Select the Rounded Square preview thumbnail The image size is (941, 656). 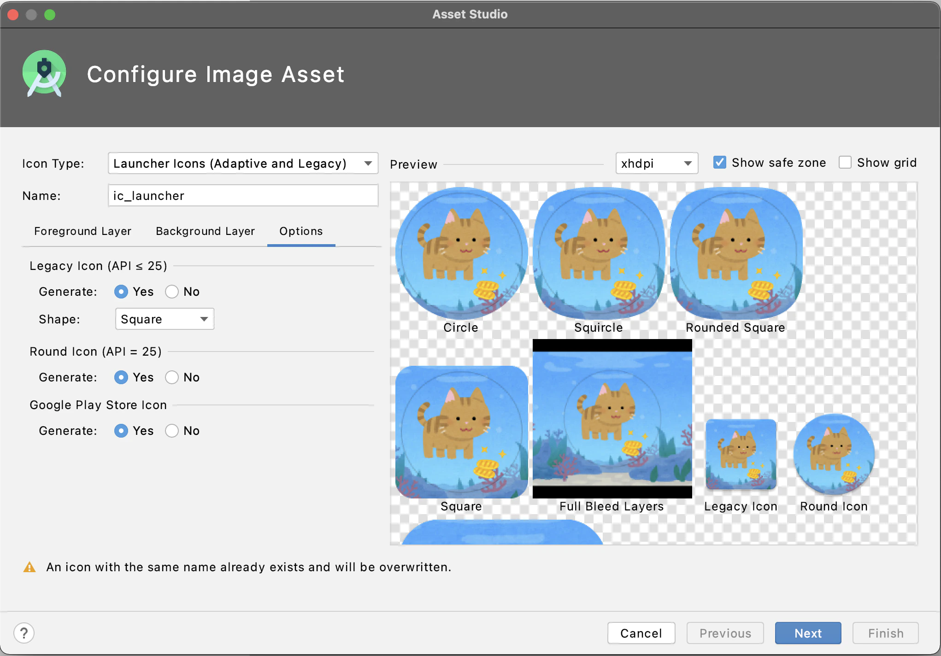pos(736,253)
